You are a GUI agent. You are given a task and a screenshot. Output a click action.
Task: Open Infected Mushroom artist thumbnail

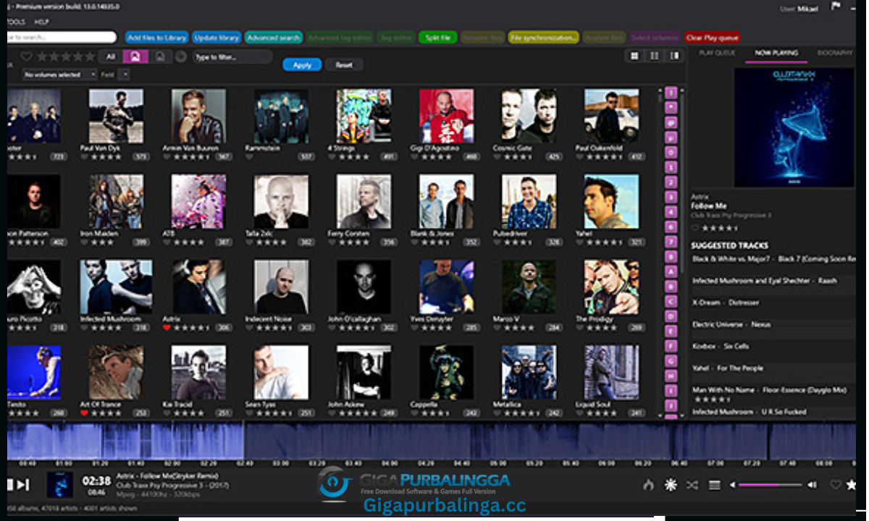[x=116, y=287]
